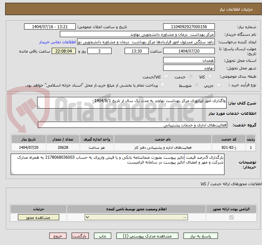
Task: Select the 'کالا/خدمت' radio button
Action: (166, 76)
